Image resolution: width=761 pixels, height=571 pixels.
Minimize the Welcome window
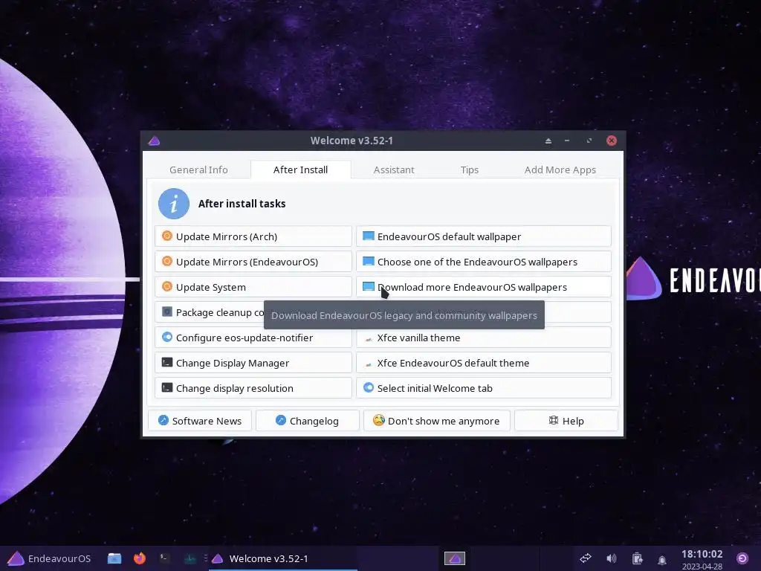pyautogui.click(x=567, y=141)
